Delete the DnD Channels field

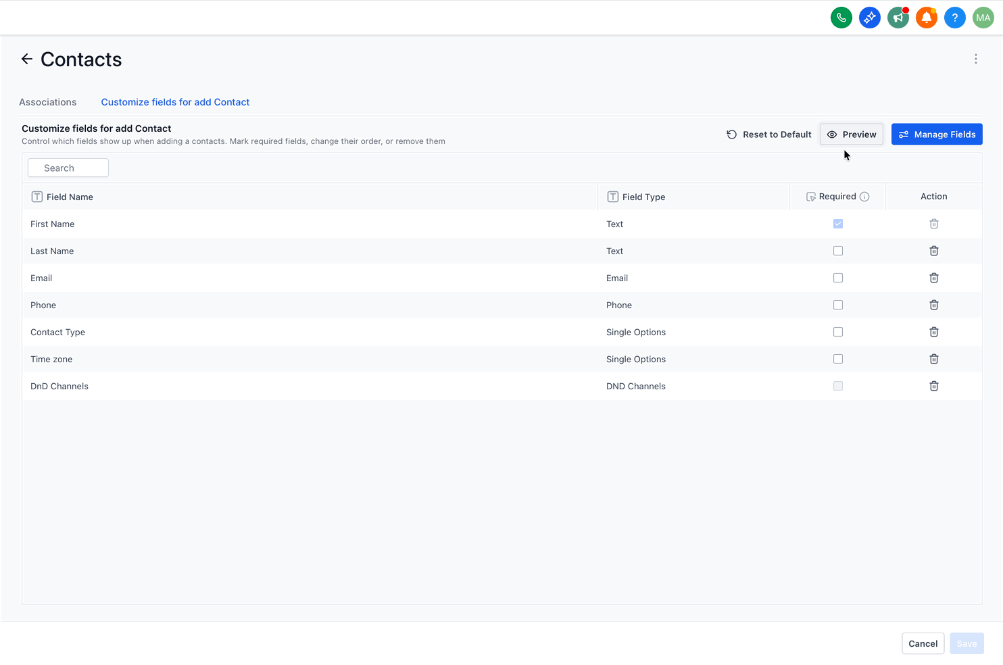point(934,386)
